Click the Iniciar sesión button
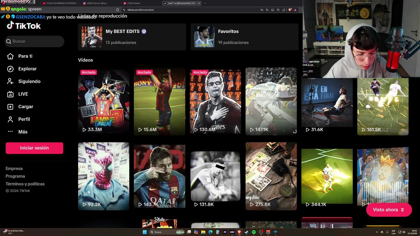This screenshot has width=420, height=236. [x=34, y=148]
